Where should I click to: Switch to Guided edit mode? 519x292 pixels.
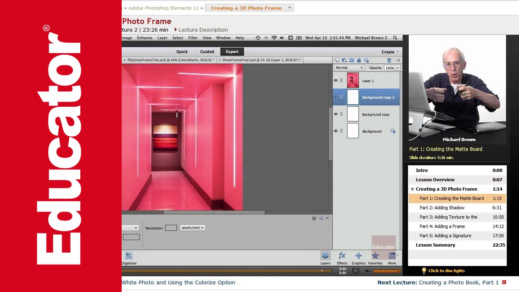(x=207, y=52)
